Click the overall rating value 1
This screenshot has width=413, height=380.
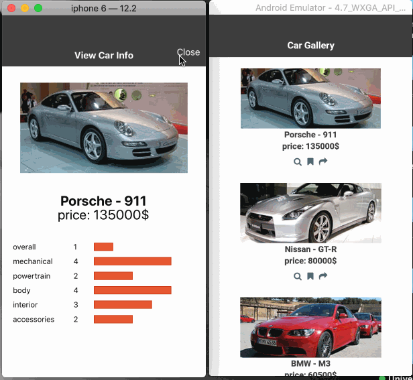pos(75,247)
